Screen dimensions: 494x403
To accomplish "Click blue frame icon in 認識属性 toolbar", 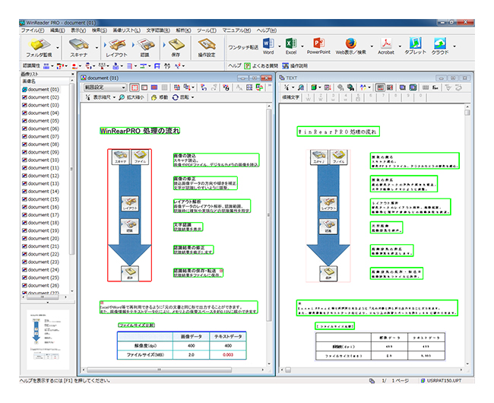I will coord(157,66).
